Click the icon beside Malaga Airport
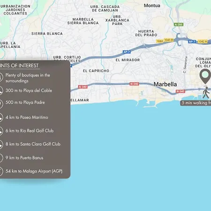The image size is (211, 211). tap(1, 171)
